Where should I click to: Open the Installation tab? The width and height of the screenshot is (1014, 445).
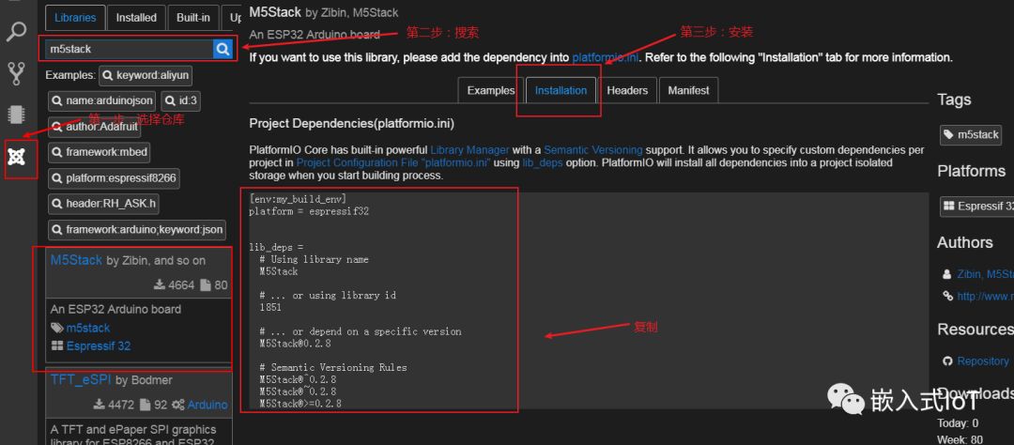pos(561,90)
